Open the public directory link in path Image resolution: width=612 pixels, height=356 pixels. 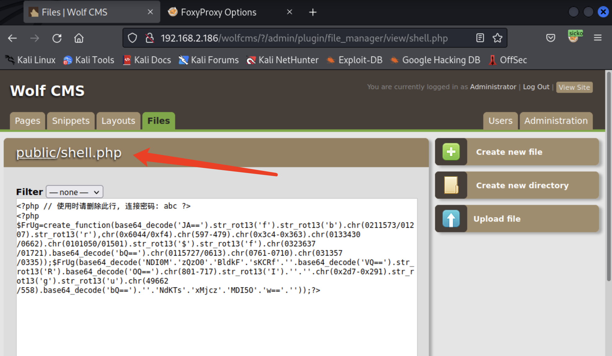click(36, 153)
